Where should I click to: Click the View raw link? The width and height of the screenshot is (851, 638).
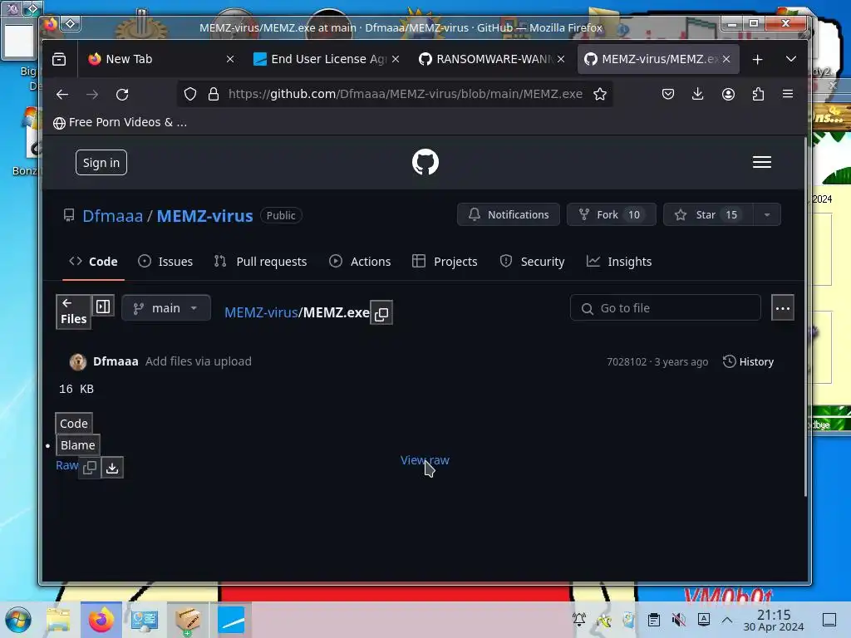(x=425, y=460)
